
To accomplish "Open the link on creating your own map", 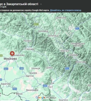I will (66, 10).
